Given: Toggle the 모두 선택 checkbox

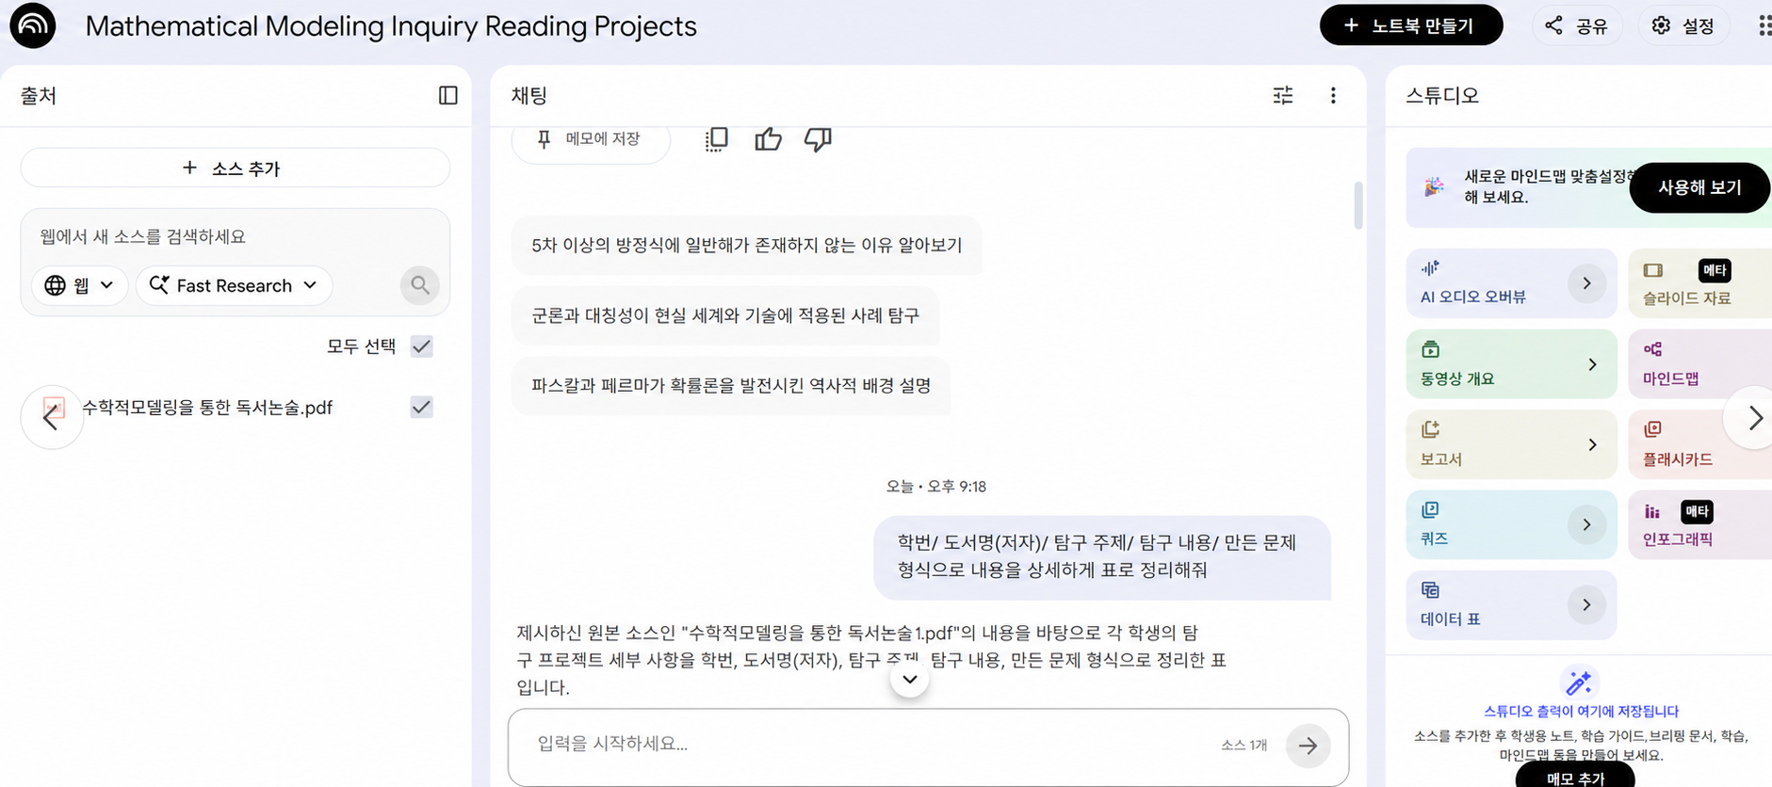Looking at the screenshot, I should point(421,346).
